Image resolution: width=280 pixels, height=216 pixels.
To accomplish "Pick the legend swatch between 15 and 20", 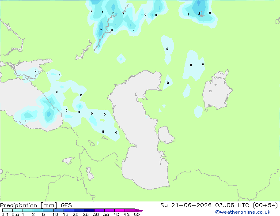I will click(x=68, y=210).
